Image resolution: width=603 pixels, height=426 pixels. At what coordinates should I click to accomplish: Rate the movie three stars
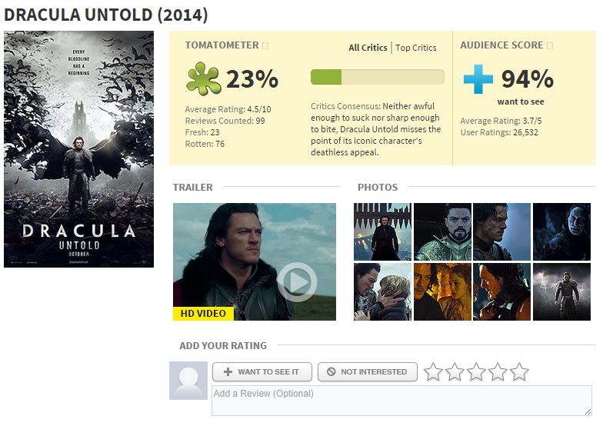click(476, 371)
